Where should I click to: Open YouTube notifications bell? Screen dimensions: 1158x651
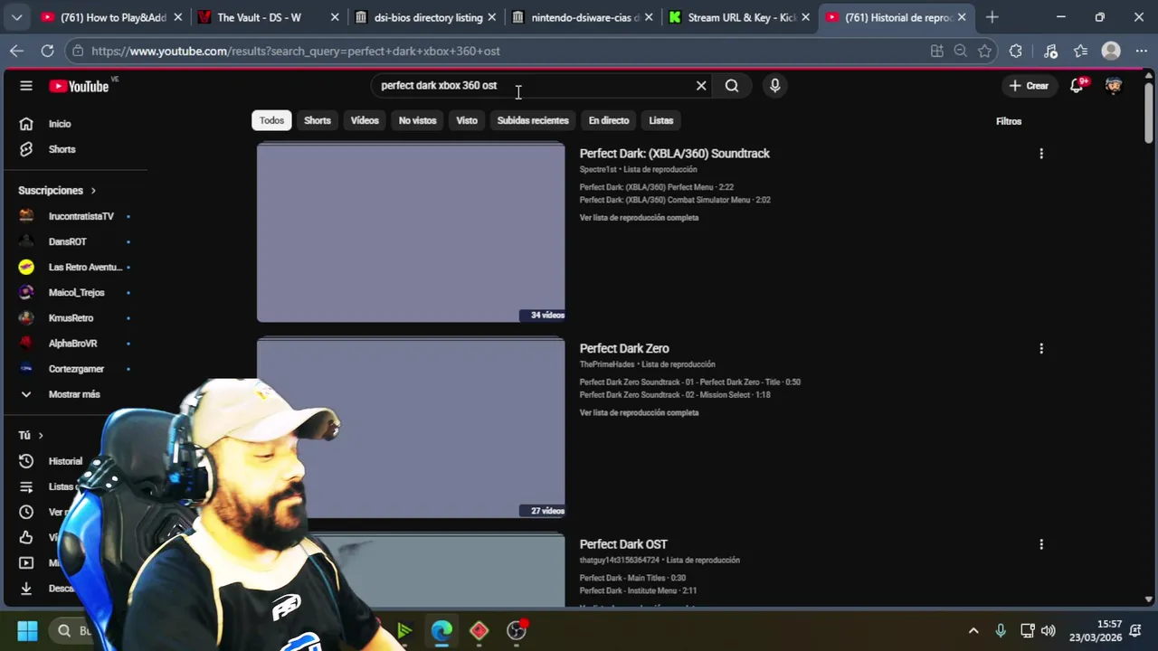pos(1077,86)
